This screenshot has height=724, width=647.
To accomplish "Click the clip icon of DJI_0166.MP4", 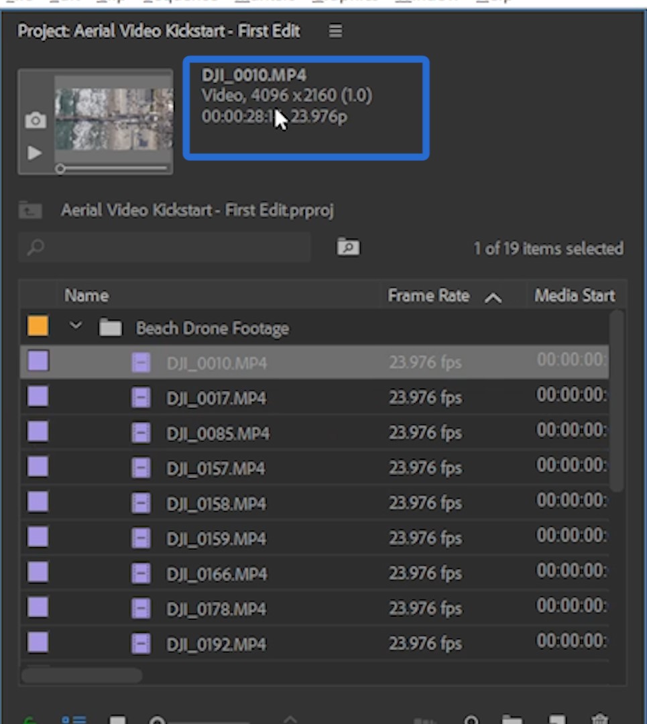I will tap(141, 573).
